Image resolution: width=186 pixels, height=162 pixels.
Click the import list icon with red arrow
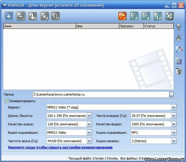point(179,49)
